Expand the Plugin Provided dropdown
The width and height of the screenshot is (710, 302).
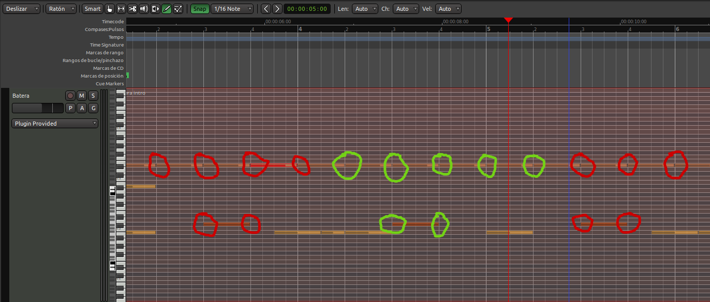55,124
